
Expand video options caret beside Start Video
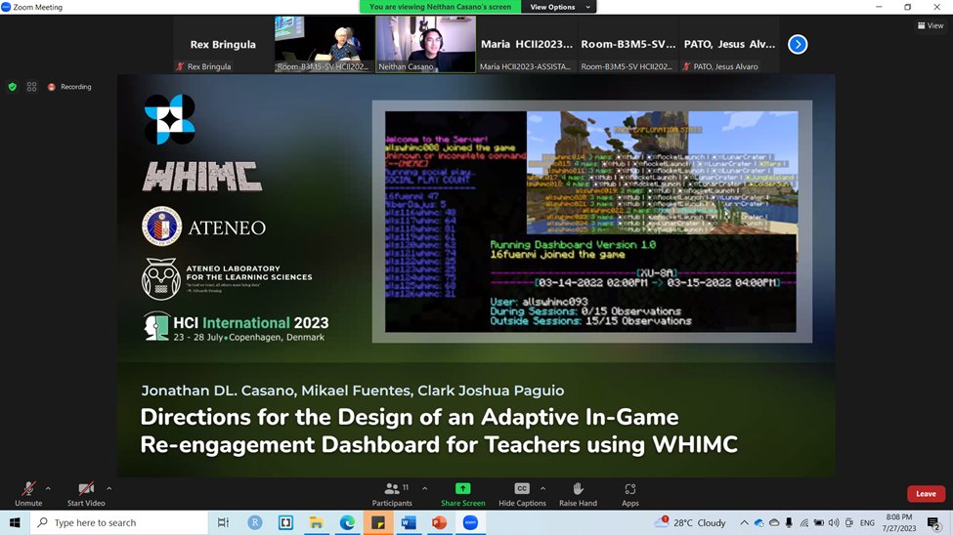tap(108, 488)
